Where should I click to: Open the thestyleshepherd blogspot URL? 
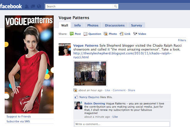coord(122,55)
